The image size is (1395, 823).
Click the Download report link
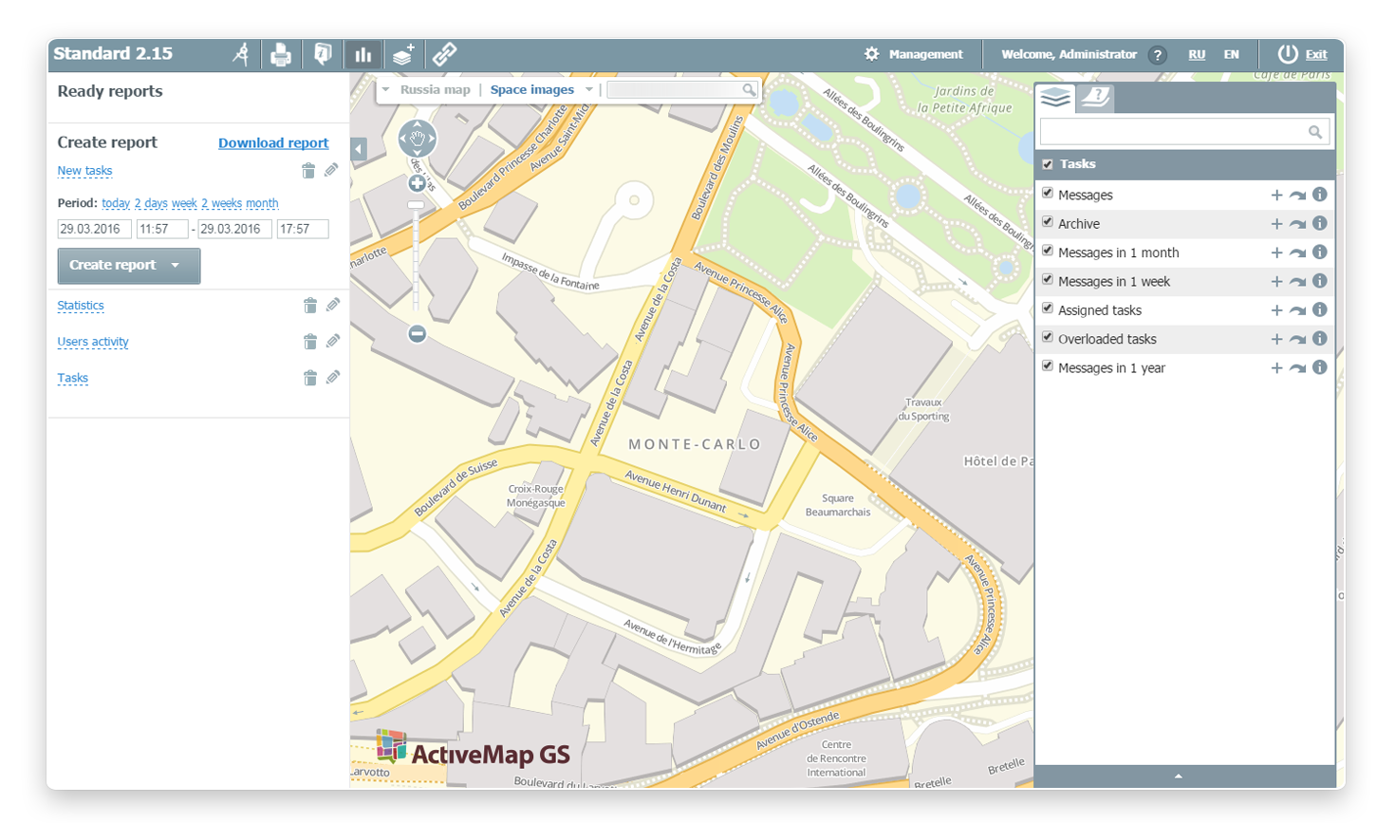273,143
